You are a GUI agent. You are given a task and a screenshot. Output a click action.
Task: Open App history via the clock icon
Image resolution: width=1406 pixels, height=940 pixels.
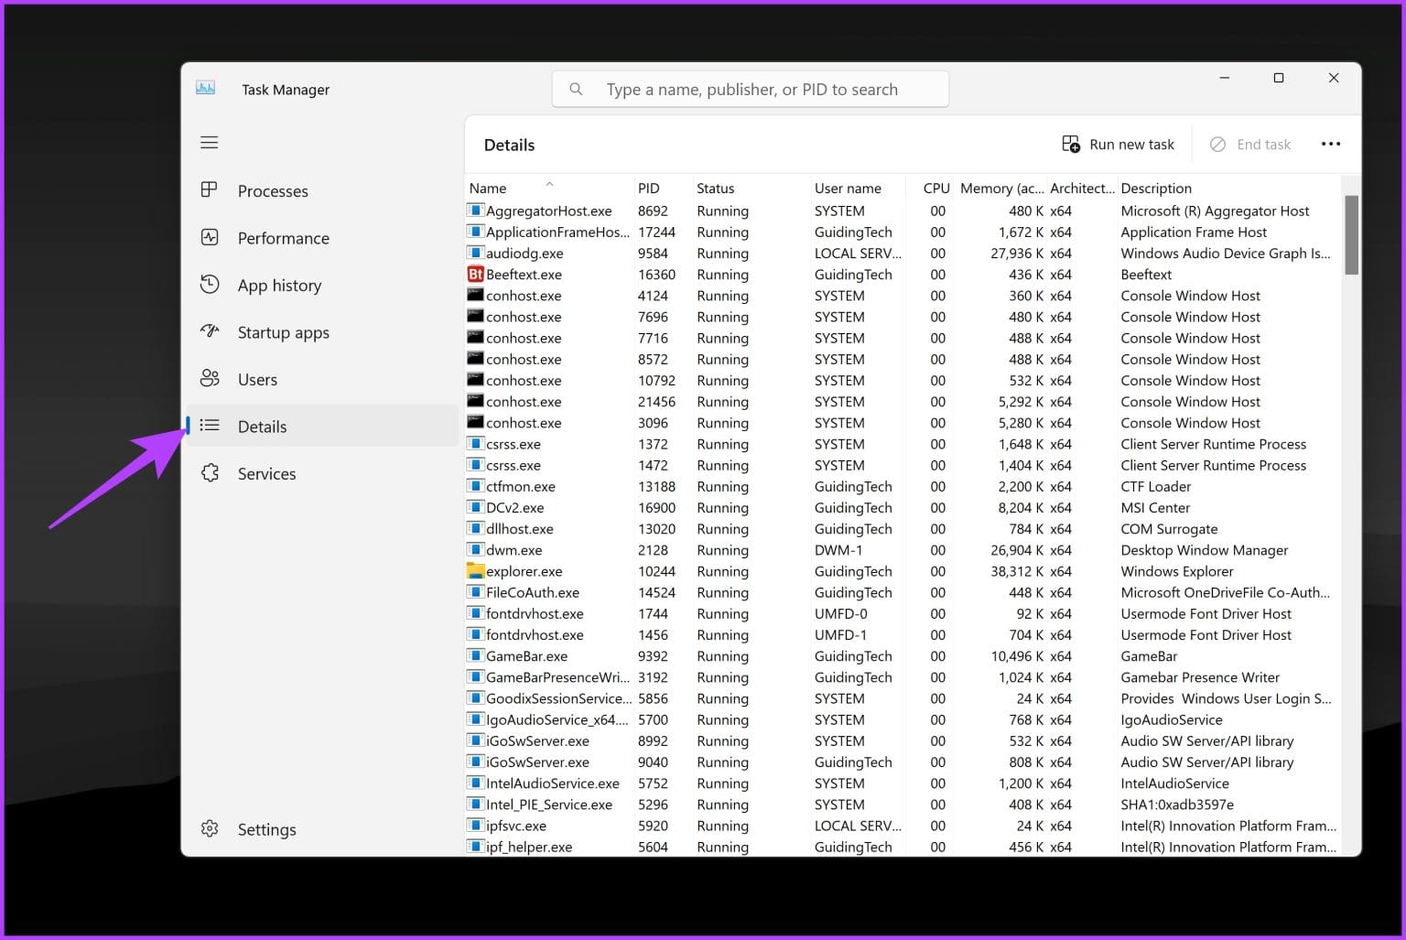point(210,285)
